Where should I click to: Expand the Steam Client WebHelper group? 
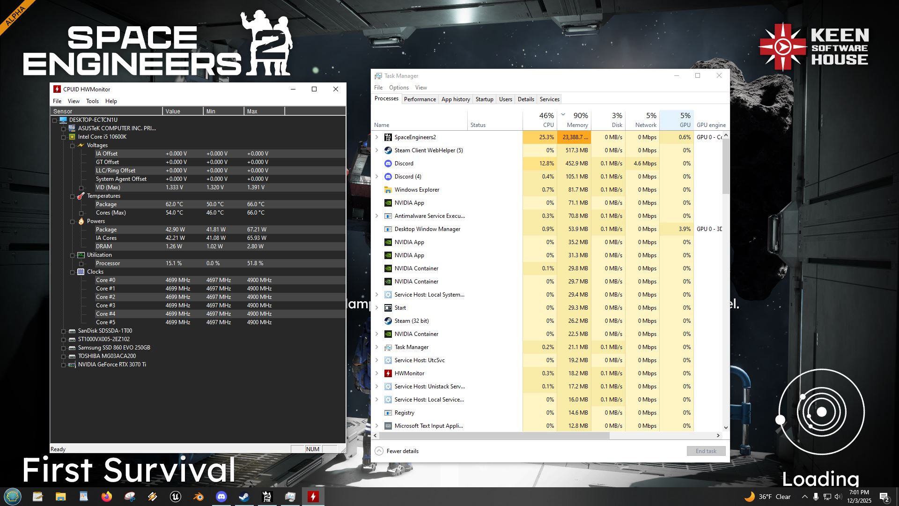tap(377, 150)
